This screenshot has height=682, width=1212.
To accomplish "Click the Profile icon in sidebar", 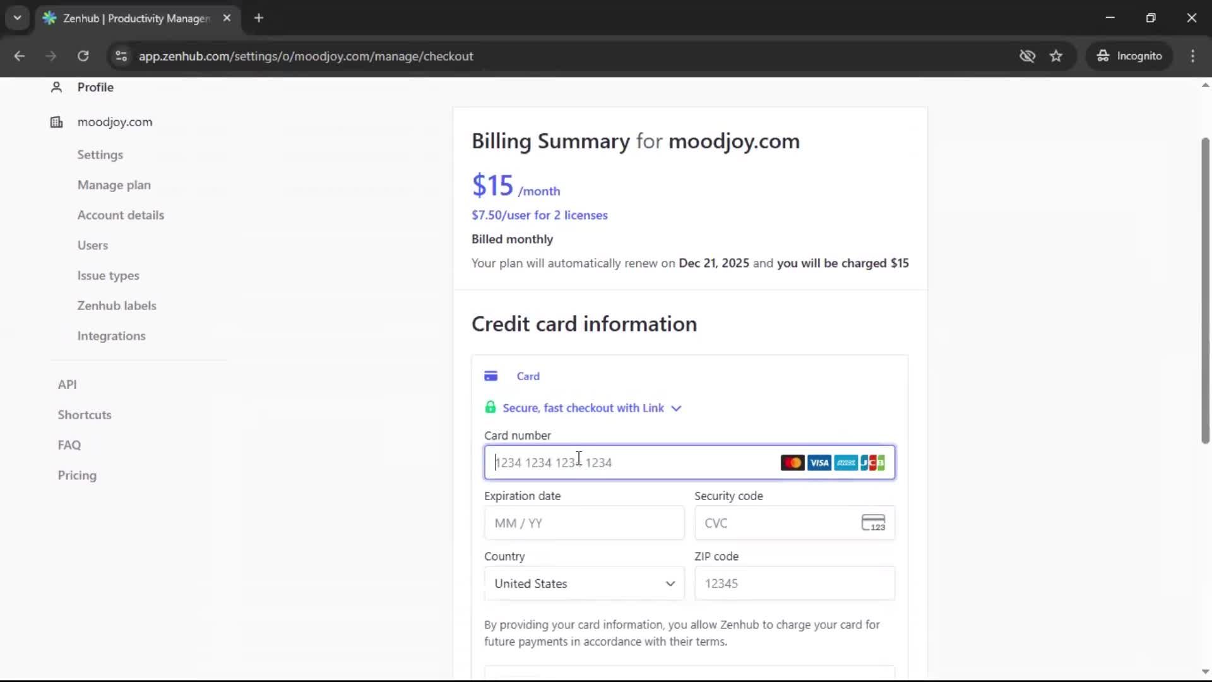I will [x=56, y=87].
